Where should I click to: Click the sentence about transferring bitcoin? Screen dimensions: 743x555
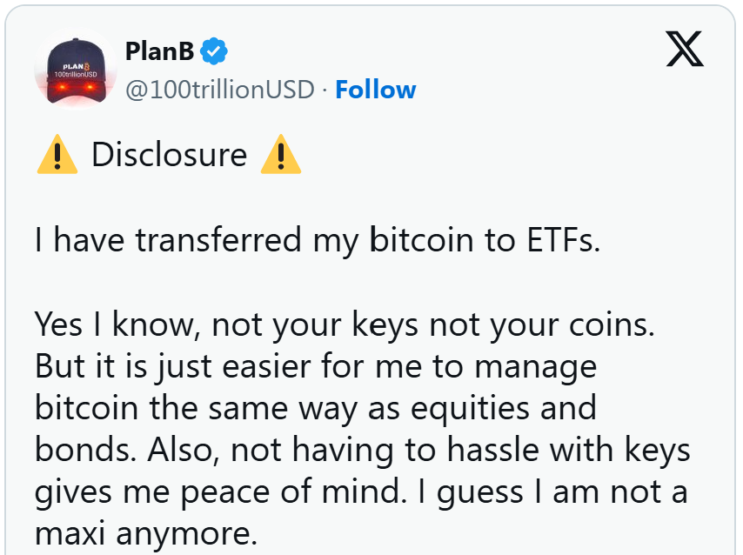tap(318, 240)
